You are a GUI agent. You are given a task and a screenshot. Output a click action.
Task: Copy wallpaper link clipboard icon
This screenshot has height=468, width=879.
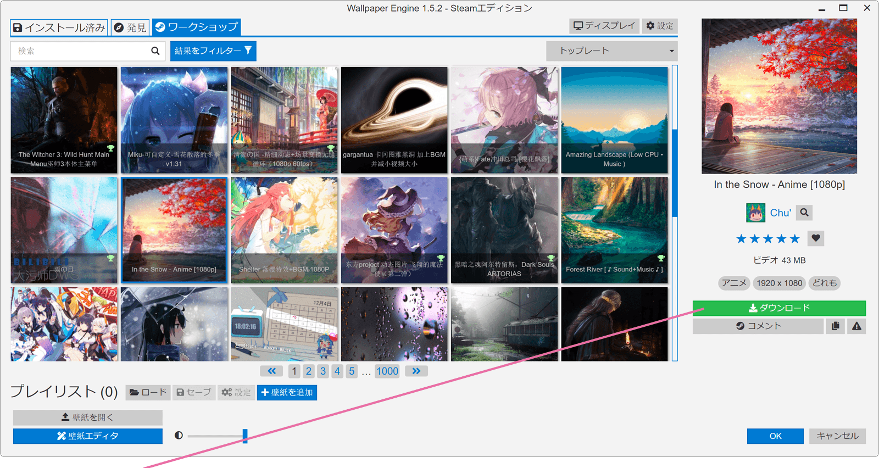pos(836,326)
